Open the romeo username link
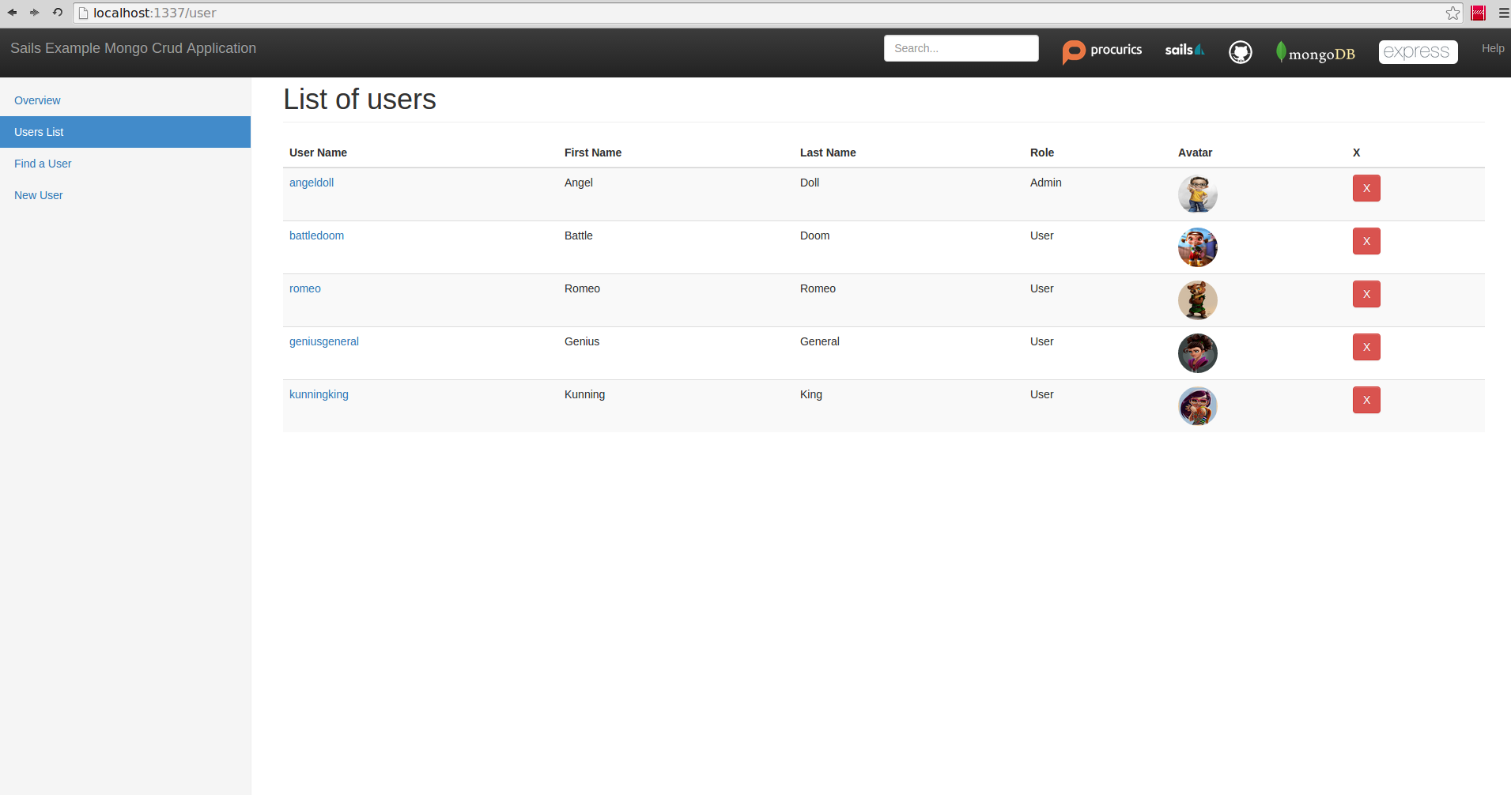1511x795 pixels. (305, 288)
